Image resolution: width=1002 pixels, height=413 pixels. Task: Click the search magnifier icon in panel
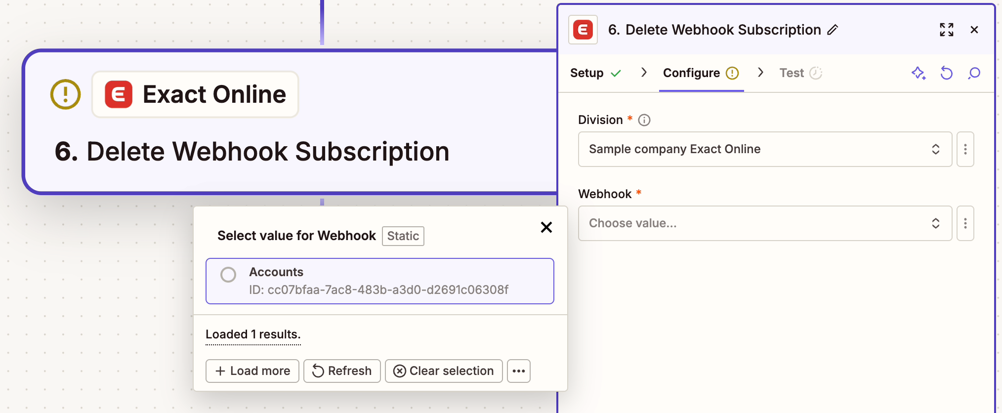pyautogui.click(x=974, y=73)
